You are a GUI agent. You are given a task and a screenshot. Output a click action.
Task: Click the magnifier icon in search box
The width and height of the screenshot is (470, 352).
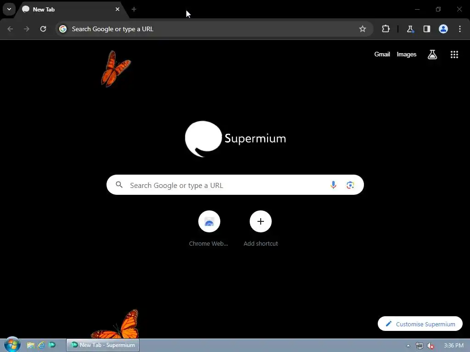tap(119, 185)
